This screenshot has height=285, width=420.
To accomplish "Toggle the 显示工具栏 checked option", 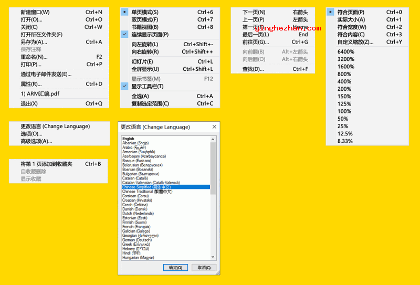I will [147, 86].
